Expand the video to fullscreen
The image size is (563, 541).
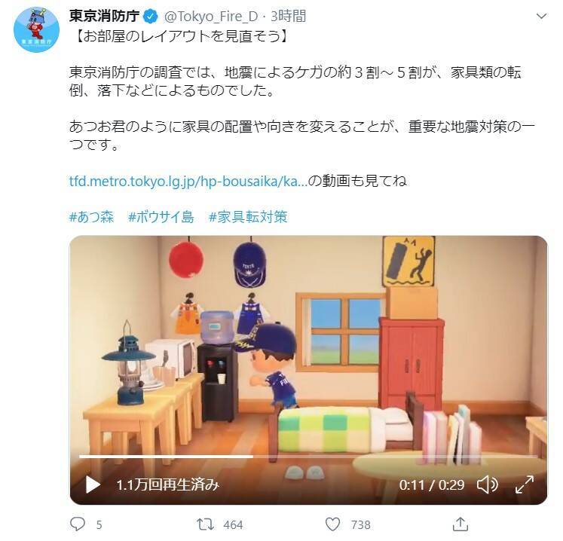[525, 484]
